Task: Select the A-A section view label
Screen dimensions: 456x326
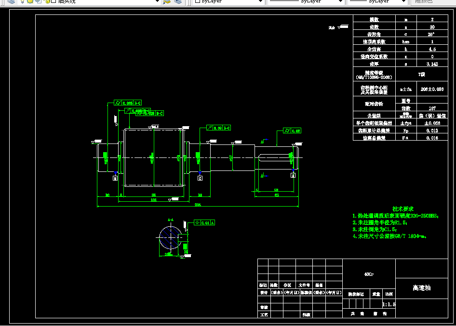Action: [171, 220]
